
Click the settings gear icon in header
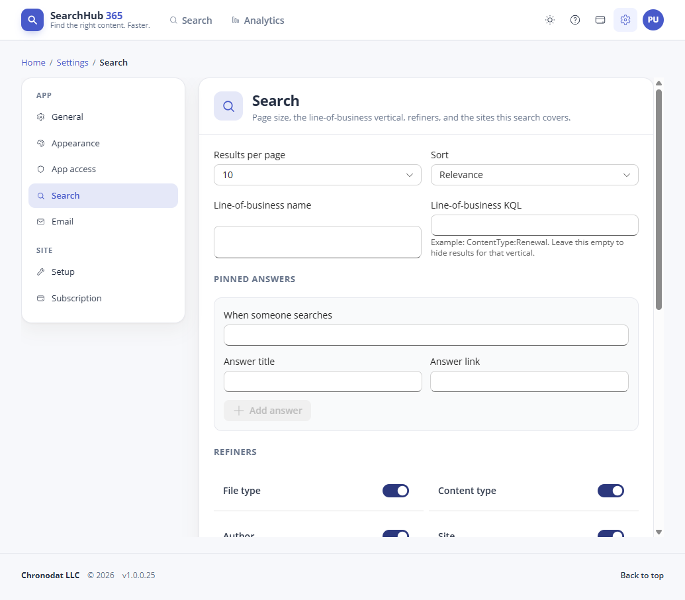coord(625,20)
